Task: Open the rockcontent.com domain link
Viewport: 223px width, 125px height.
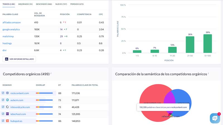Action: [20, 93]
